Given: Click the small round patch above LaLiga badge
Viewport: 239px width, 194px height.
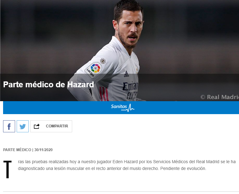Looking at the screenshot, I should (x=103, y=61).
